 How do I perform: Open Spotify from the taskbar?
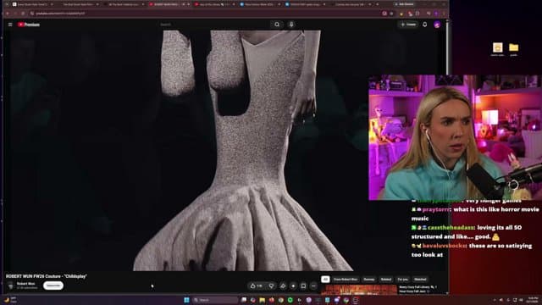[290, 300]
